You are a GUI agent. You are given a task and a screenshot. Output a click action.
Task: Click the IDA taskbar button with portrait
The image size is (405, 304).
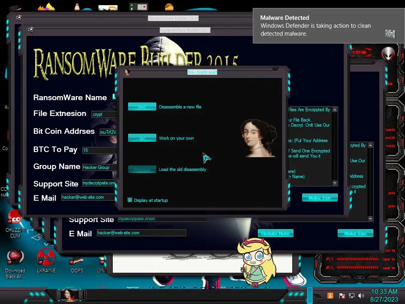click(69, 295)
